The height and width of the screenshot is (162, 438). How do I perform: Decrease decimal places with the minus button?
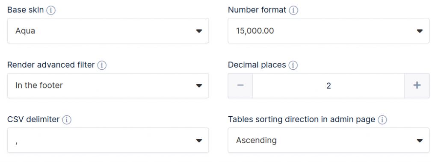coord(240,85)
